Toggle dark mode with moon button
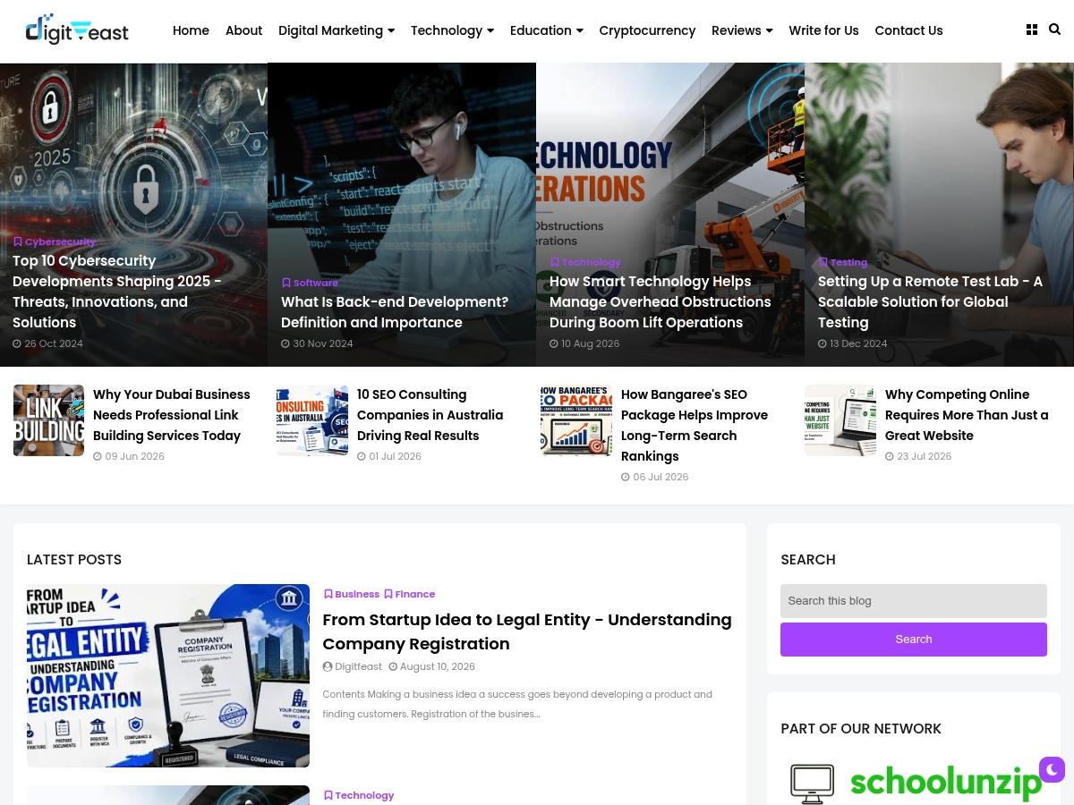Image resolution: width=1074 pixels, height=805 pixels. tap(1053, 770)
